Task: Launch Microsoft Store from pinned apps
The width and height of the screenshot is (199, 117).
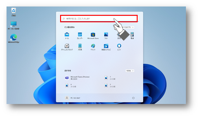Action: pos(93,36)
